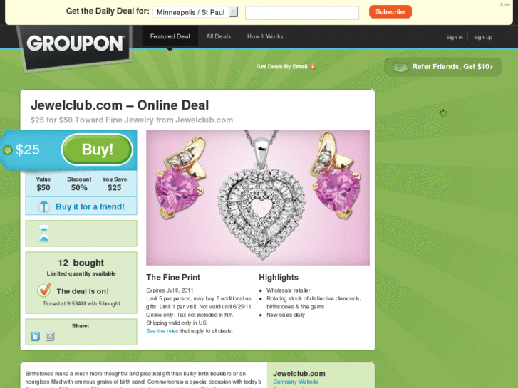The height and width of the screenshot is (388, 518).
Task: Open the Featured Deal tab
Action: tap(170, 36)
